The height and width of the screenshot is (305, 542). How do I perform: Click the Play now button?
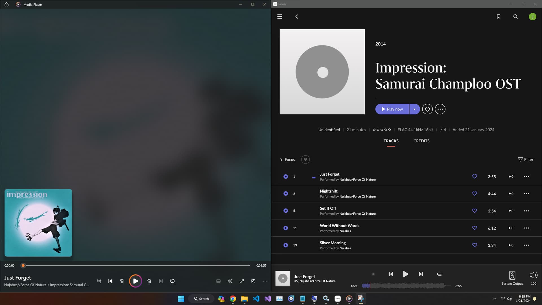(392, 109)
